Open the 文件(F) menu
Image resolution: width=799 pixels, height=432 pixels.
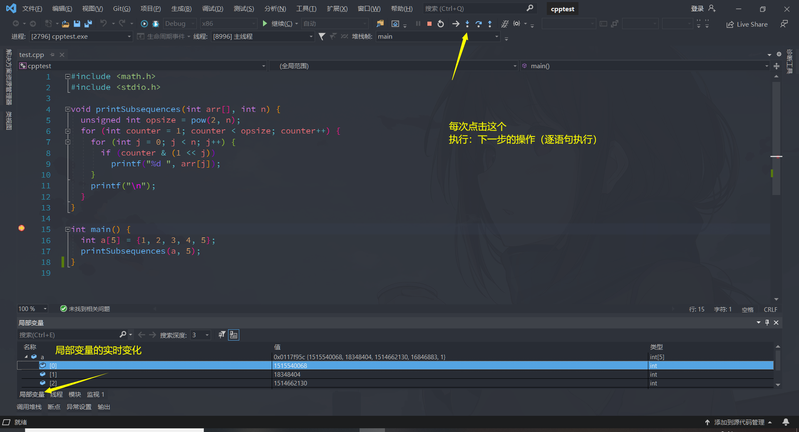click(x=32, y=9)
